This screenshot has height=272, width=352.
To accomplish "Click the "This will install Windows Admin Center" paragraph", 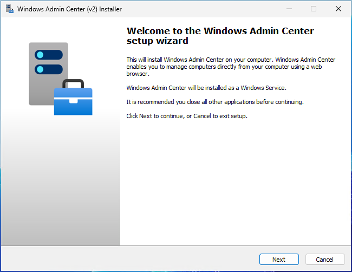I will 231,67.
